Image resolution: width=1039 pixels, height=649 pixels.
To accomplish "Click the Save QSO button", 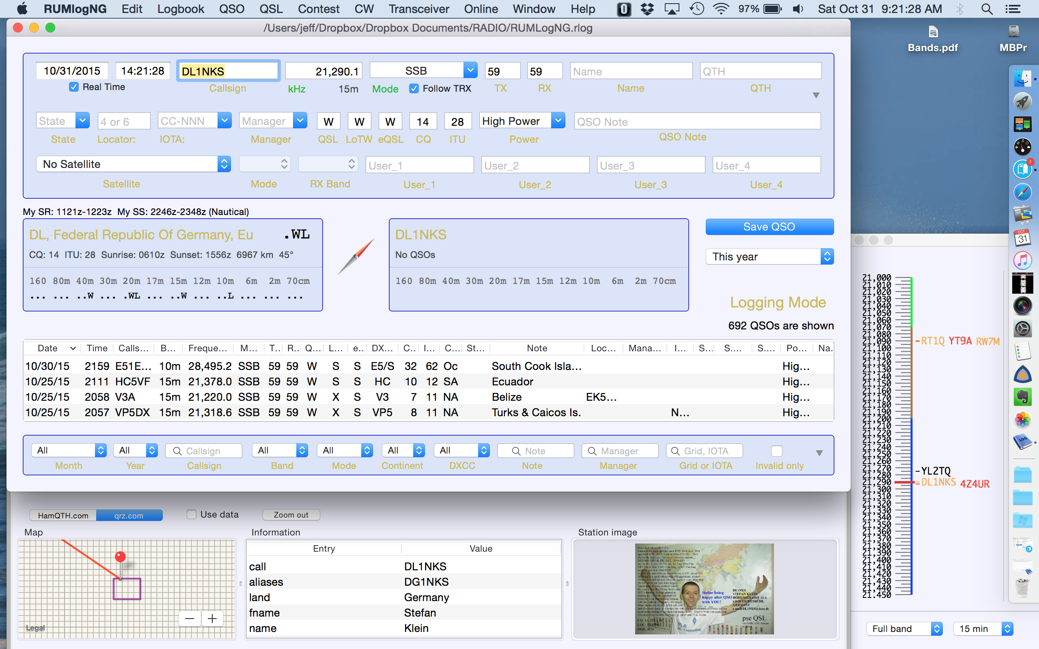I will pyautogui.click(x=770, y=227).
